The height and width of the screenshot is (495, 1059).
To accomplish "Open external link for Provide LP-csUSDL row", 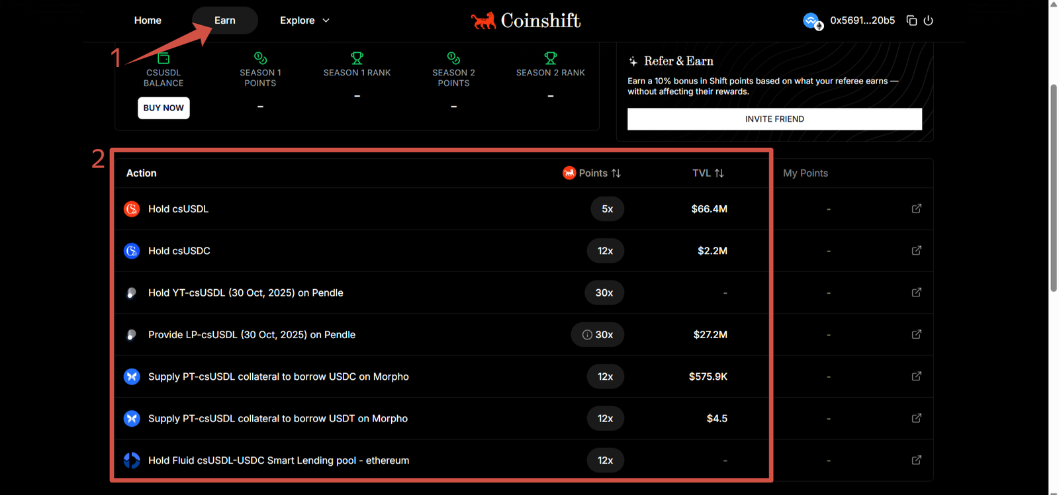I will (916, 335).
